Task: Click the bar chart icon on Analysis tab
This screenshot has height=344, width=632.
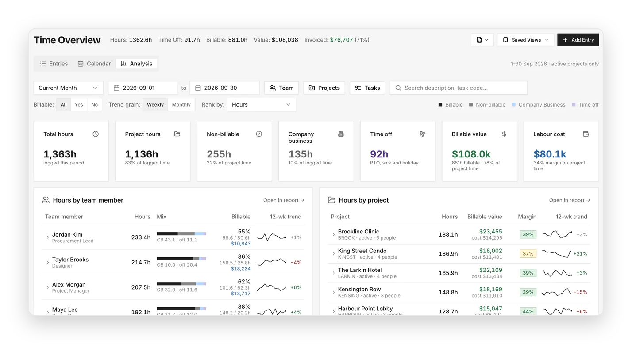Action: coord(123,64)
